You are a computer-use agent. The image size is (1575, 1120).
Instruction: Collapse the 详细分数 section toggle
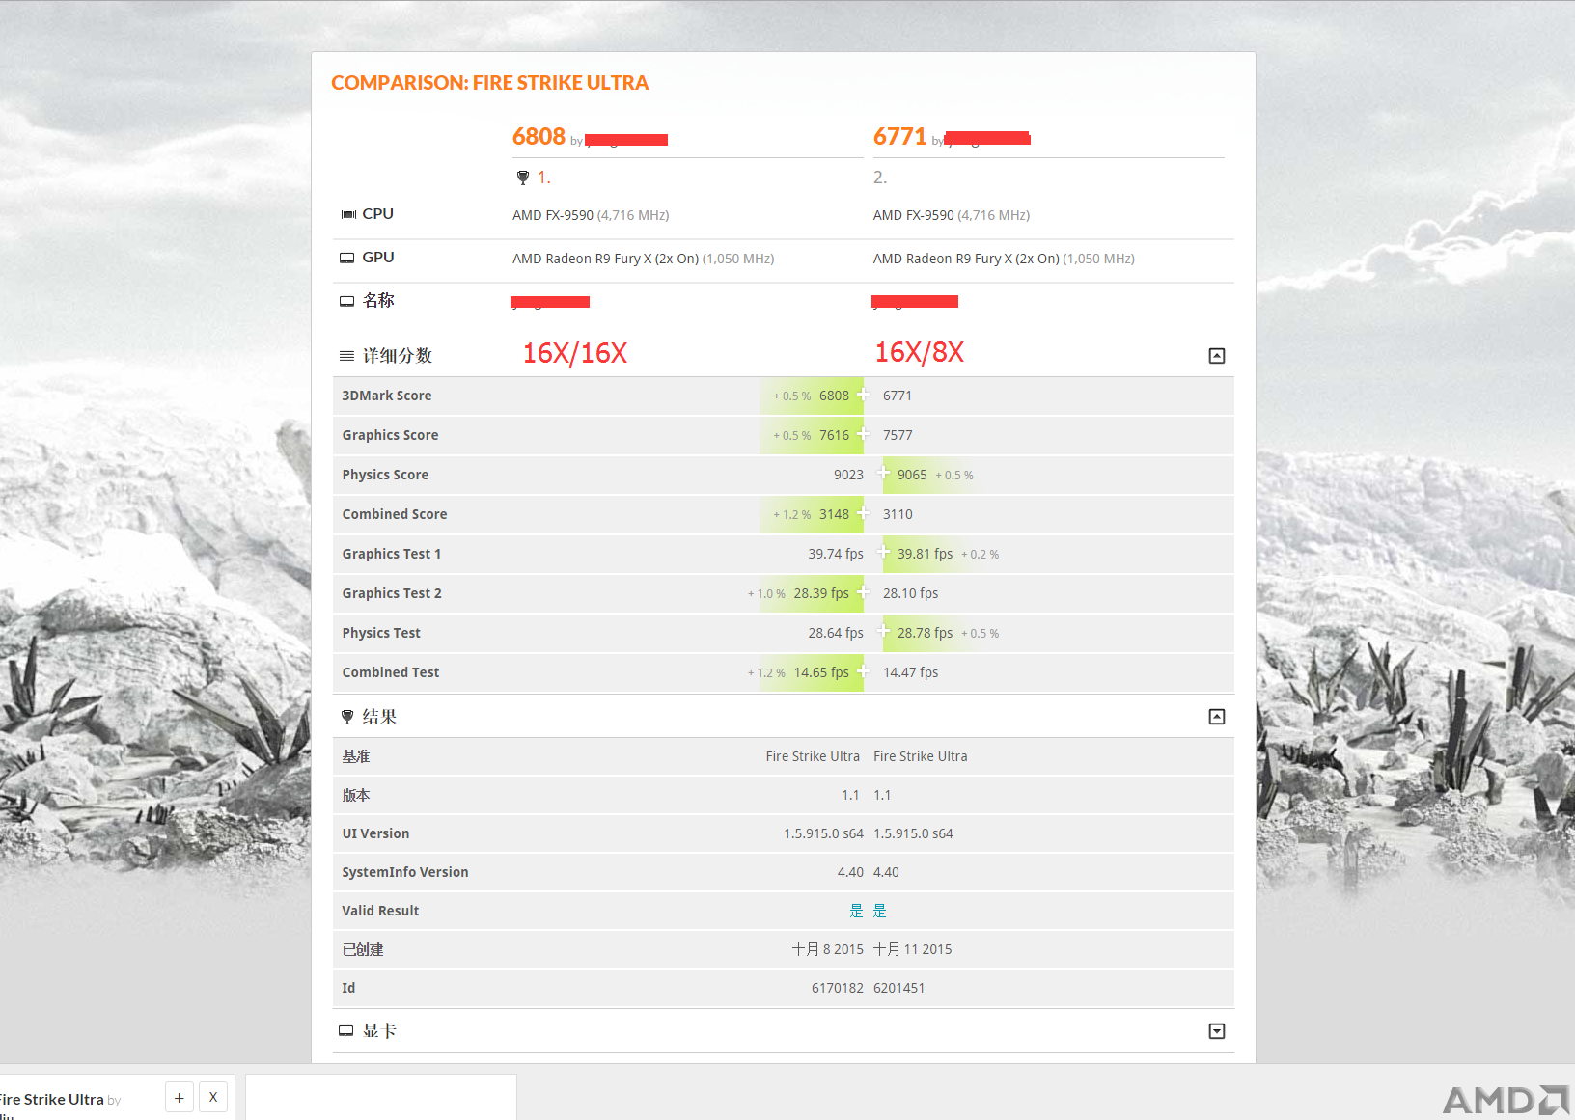coord(1217,356)
